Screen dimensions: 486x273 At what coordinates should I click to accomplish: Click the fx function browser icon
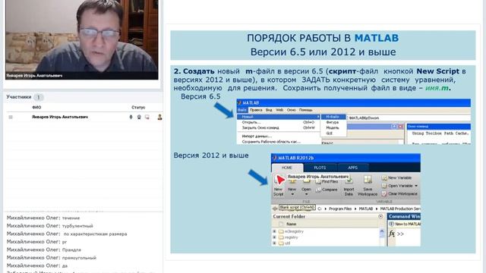pos(392,234)
